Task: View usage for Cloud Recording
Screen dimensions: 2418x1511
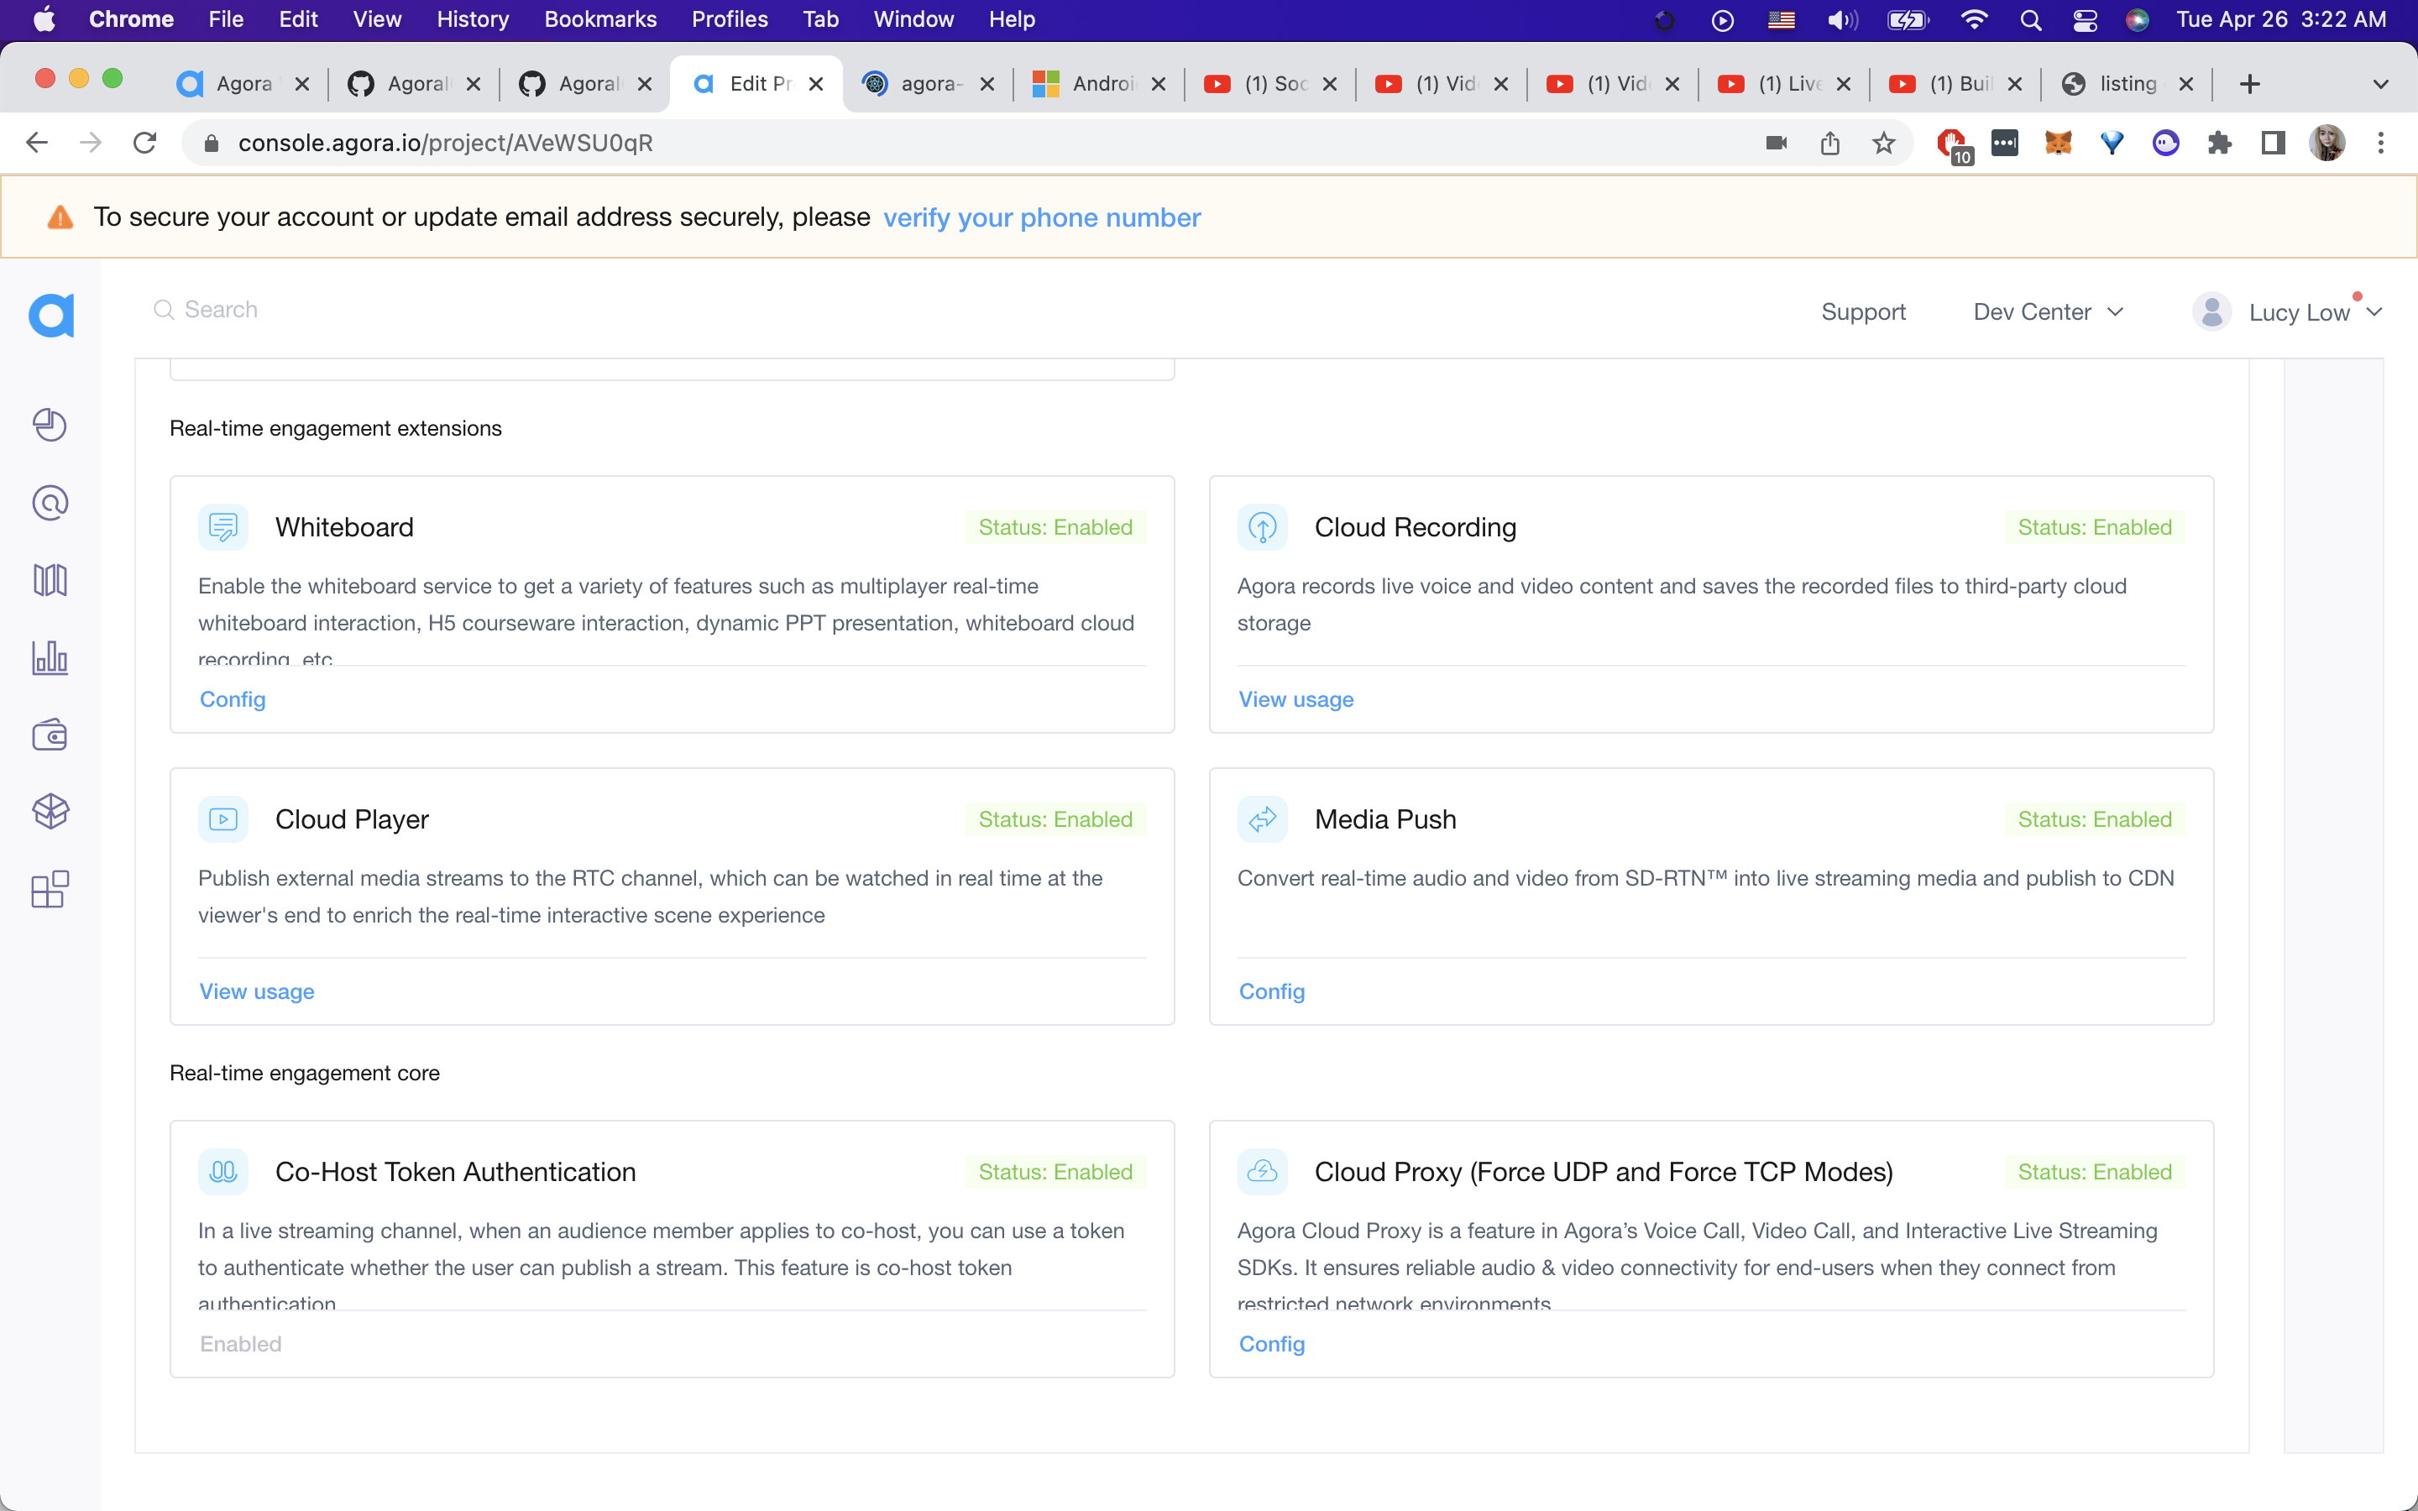Action: tap(1296, 699)
